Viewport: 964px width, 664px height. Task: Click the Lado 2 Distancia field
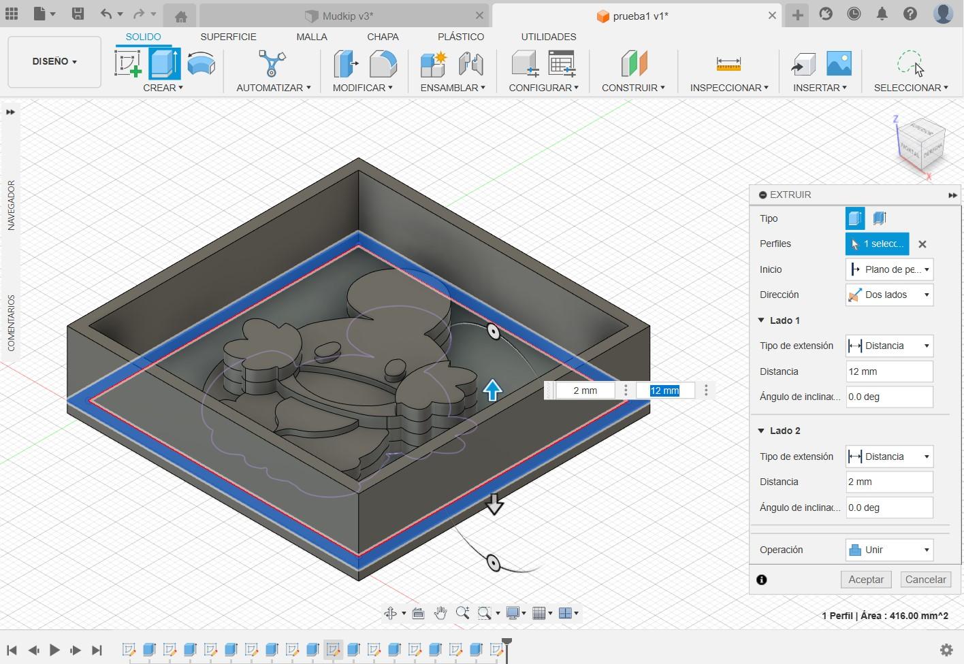pos(889,482)
